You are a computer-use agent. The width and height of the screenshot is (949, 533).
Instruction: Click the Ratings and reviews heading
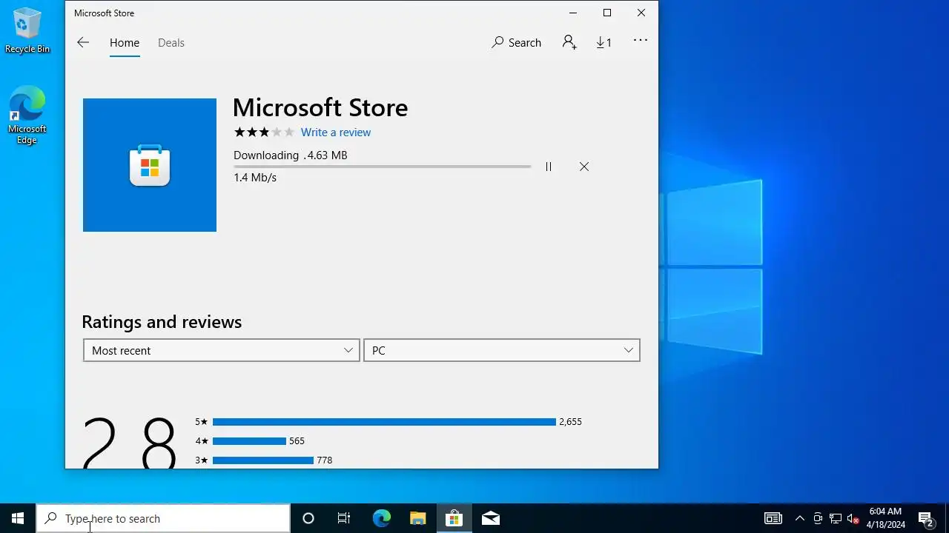point(162,322)
